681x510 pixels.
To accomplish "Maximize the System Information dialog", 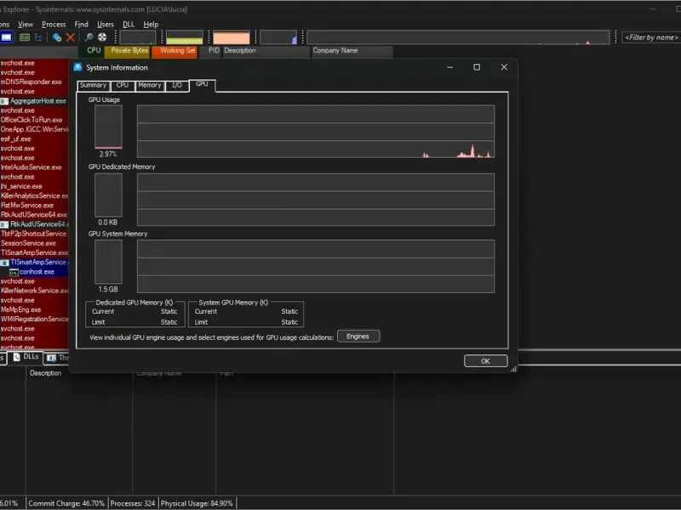I will click(x=477, y=67).
